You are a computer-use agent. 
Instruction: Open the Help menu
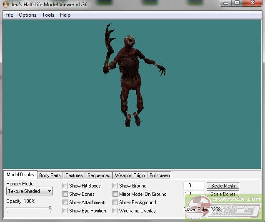click(65, 15)
